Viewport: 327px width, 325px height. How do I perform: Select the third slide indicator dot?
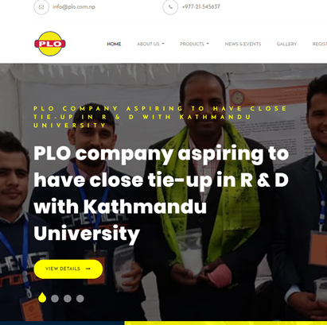point(68,299)
